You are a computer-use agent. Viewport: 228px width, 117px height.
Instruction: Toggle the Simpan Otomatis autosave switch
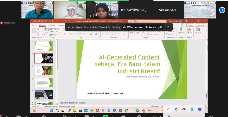point(47,21)
